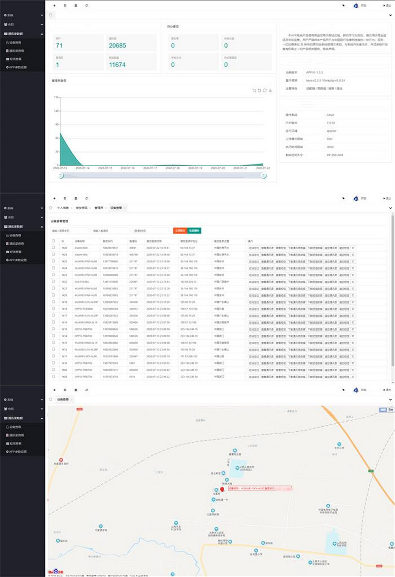This screenshot has width=395, height=577.
Task: Click the refresh icon in map screen header
Action: (x=86, y=390)
